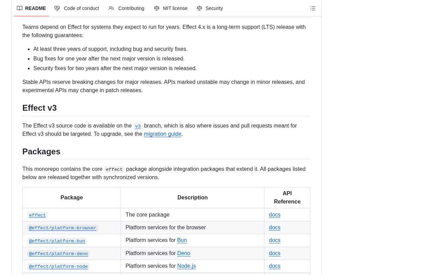440x275 pixels.
Task: Open docs link for platform-node row
Action: (x=275, y=266)
